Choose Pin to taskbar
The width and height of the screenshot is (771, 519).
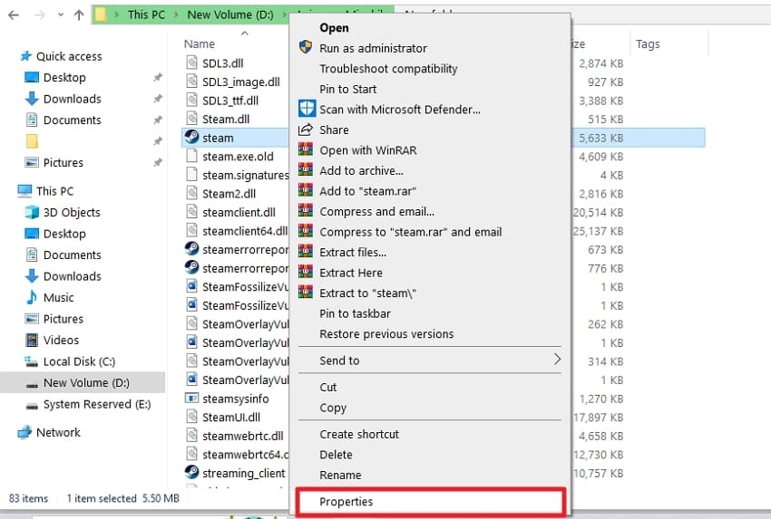click(355, 313)
